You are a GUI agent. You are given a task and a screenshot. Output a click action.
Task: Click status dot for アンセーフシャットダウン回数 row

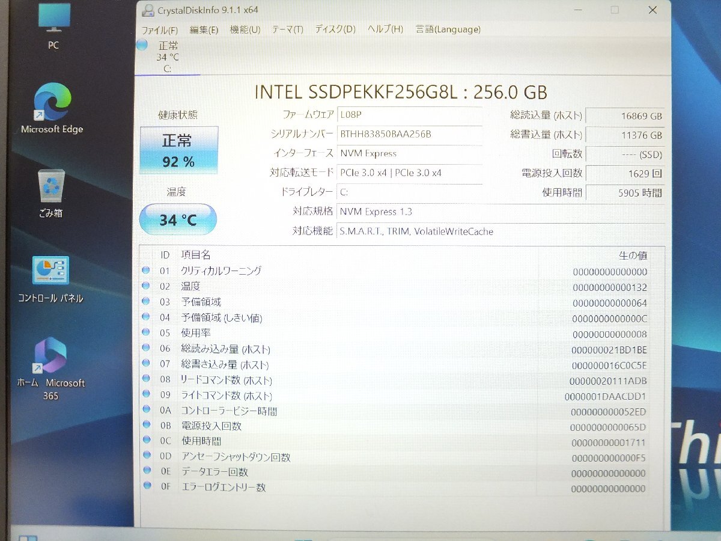point(145,456)
